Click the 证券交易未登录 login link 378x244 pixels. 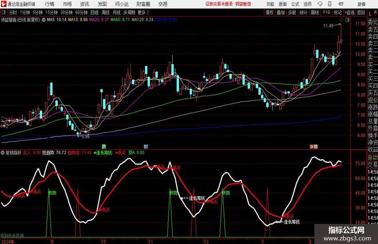(219, 4)
